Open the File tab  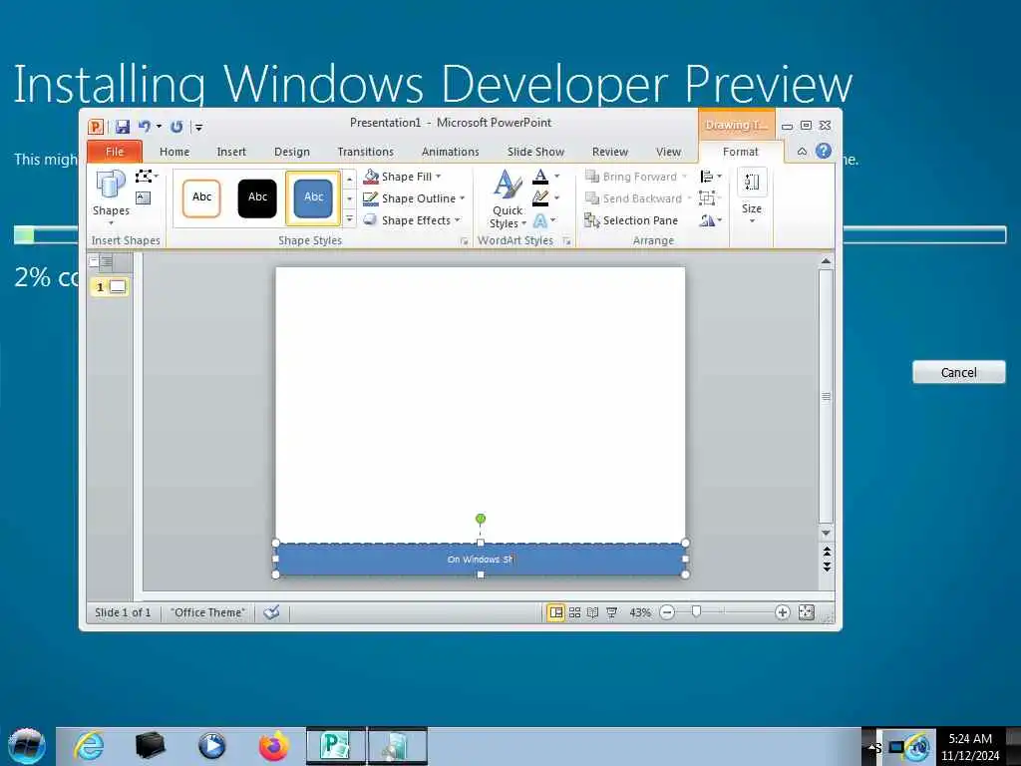tap(115, 152)
